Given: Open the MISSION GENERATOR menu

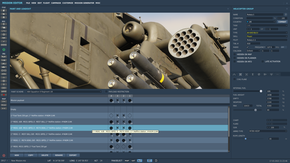Looking at the screenshot, I should click(84, 3).
